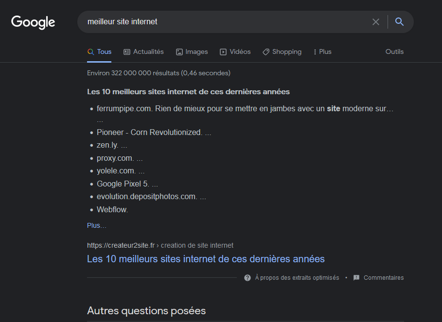The width and height of the screenshot is (442, 322).
Task: Open the Outils search tools
Action: pyautogui.click(x=394, y=52)
